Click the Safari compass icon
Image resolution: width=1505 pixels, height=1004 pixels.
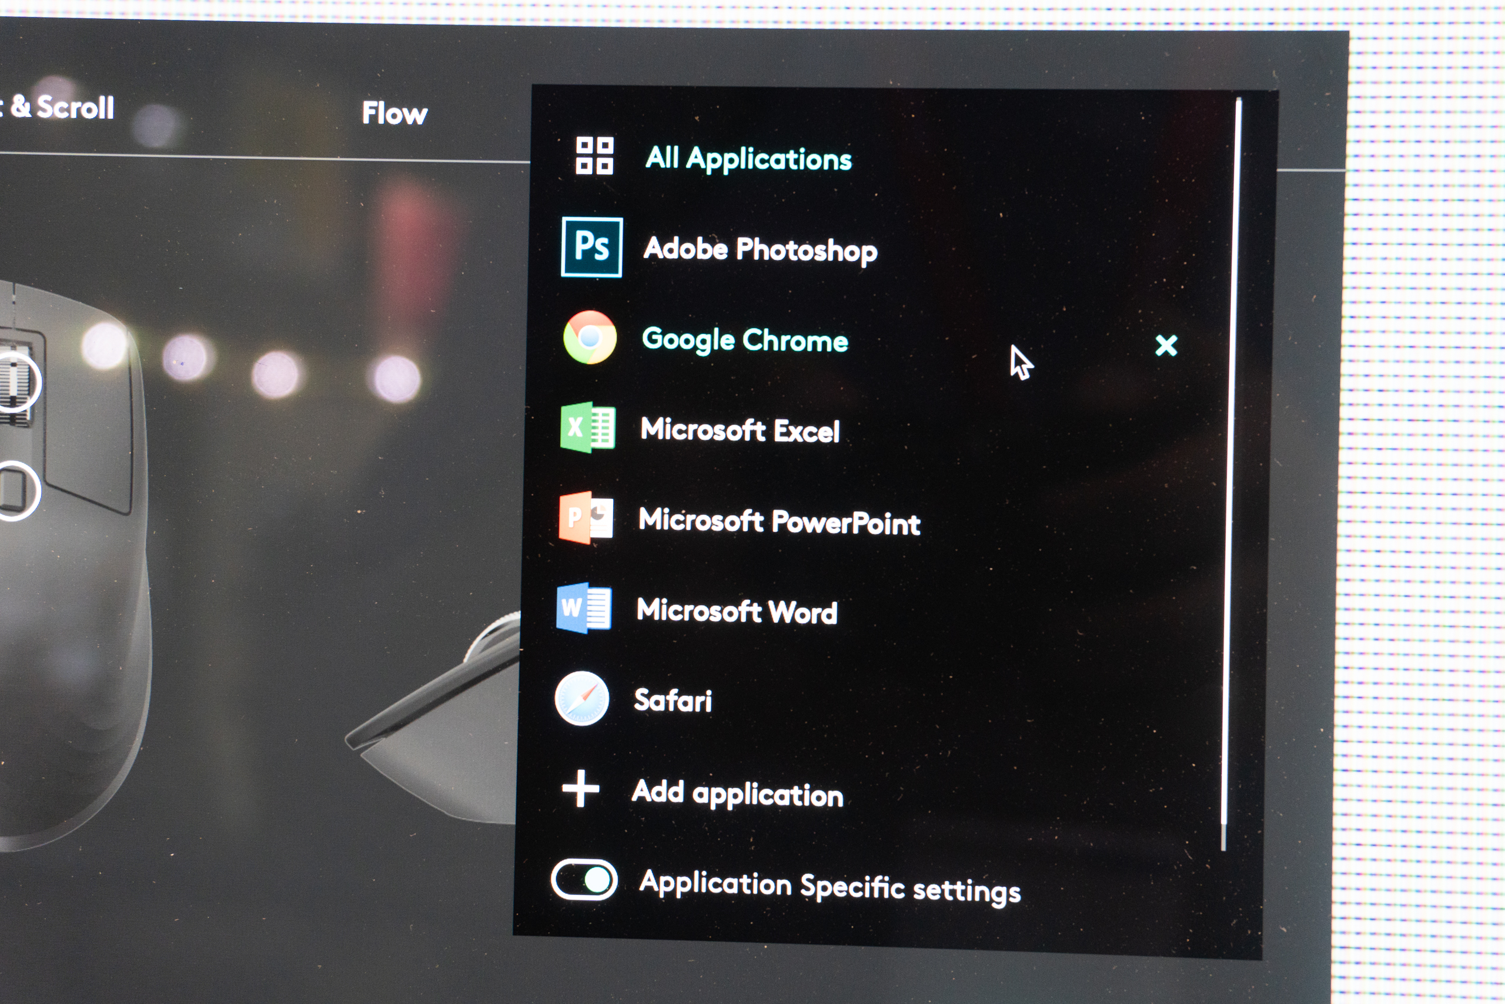(x=581, y=699)
